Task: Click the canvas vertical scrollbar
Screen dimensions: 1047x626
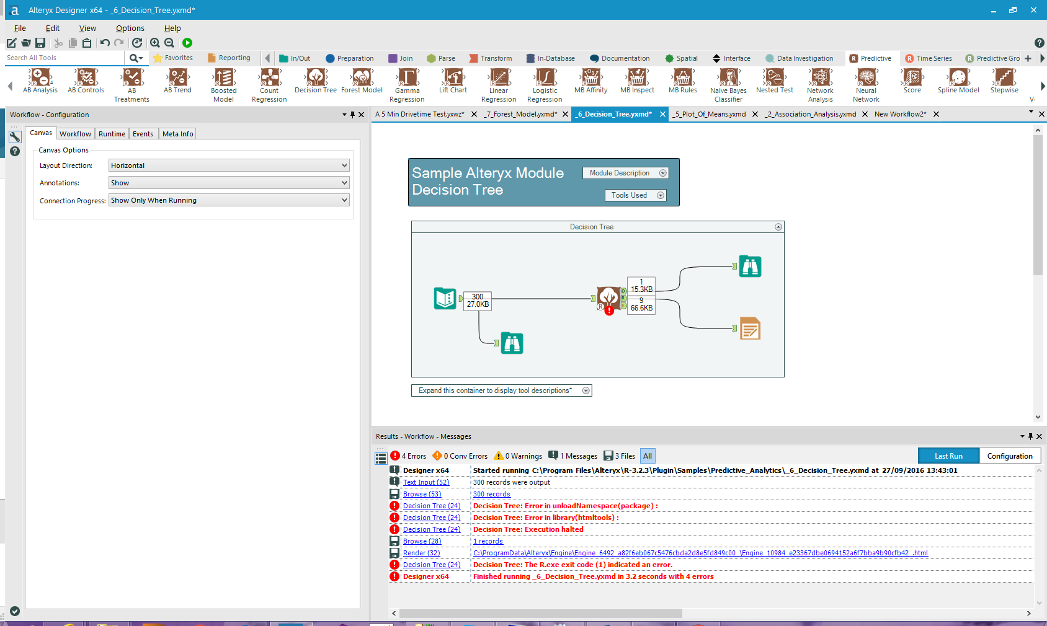Action: (x=1038, y=205)
